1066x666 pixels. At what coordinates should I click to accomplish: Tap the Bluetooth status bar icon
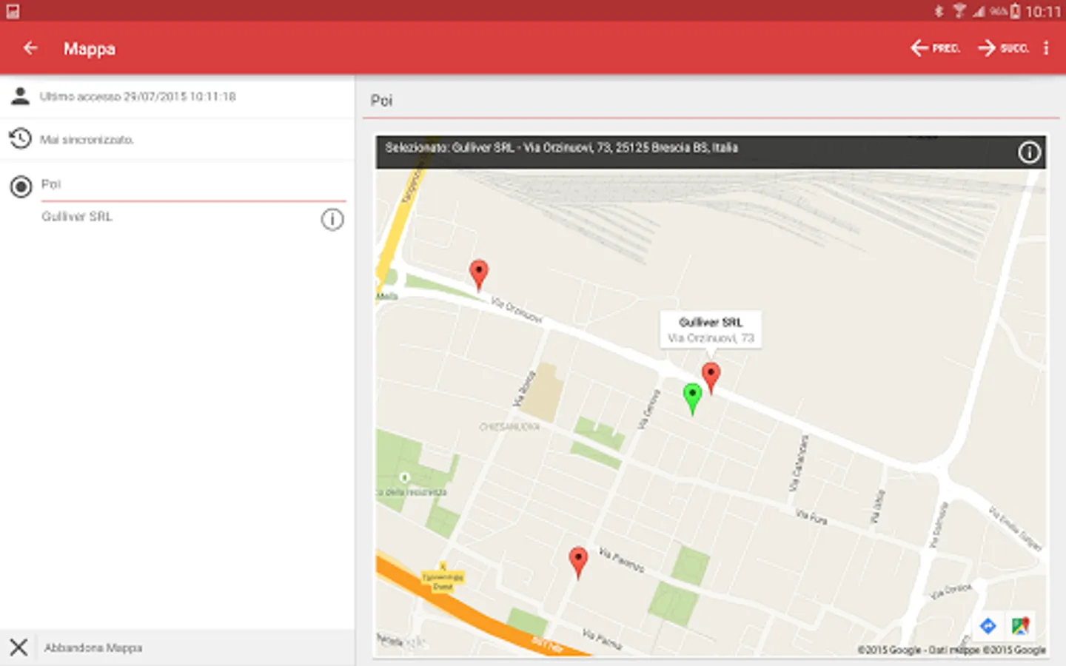tap(939, 11)
